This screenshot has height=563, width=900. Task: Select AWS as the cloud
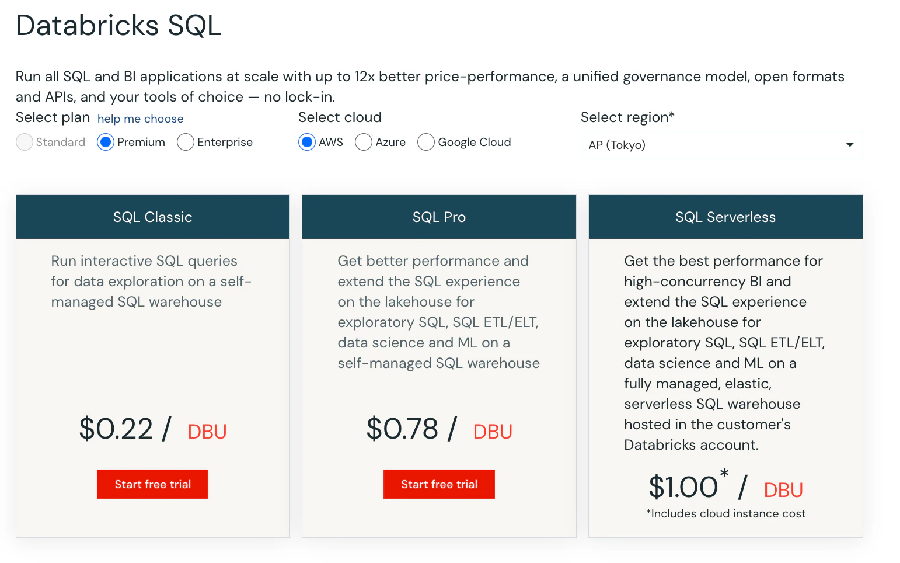coord(307,142)
